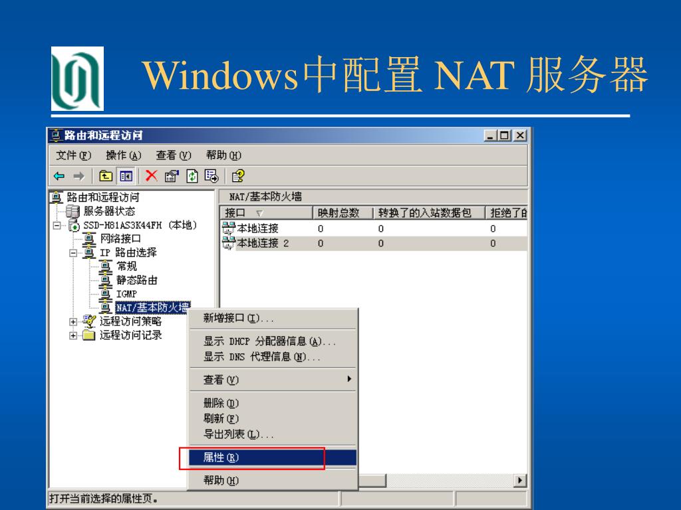Expand the 远程访问策略 tree node
This screenshot has height=510, width=681.
(73, 322)
